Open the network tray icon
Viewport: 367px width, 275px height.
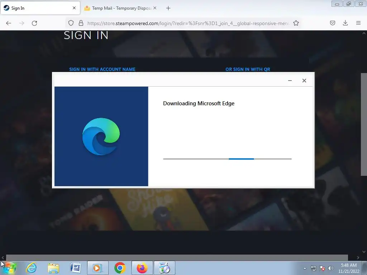tap(313, 268)
